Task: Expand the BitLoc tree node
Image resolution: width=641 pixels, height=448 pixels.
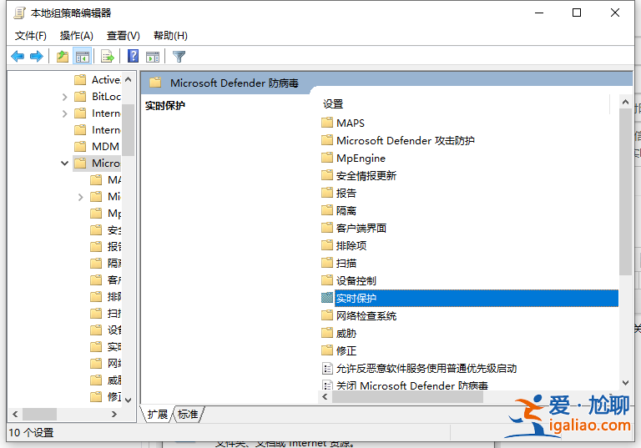Action: pyautogui.click(x=64, y=97)
